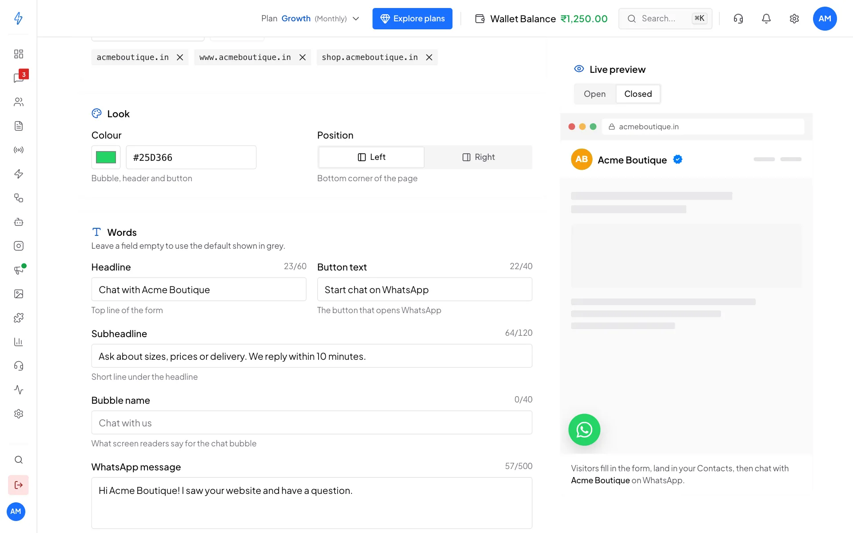Click the #25D366 hex colour field
This screenshot has width=853, height=533.
coord(191,157)
